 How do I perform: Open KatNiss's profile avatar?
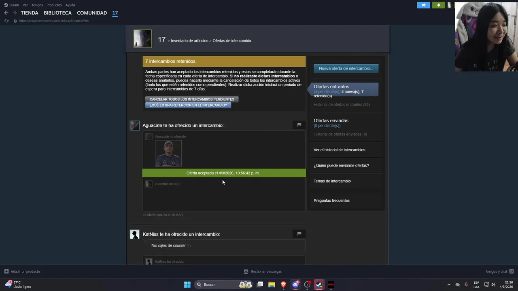(134, 234)
